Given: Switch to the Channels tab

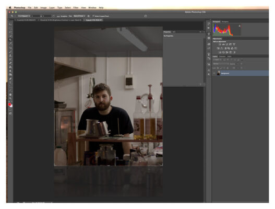Looking at the screenshot, I should coord(222,56).
